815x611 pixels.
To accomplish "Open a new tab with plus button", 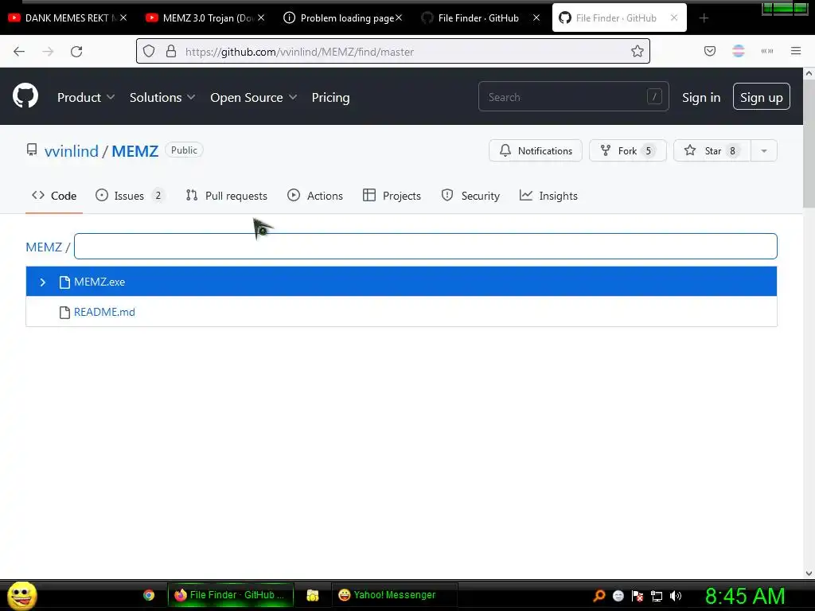I will (704, 18).
